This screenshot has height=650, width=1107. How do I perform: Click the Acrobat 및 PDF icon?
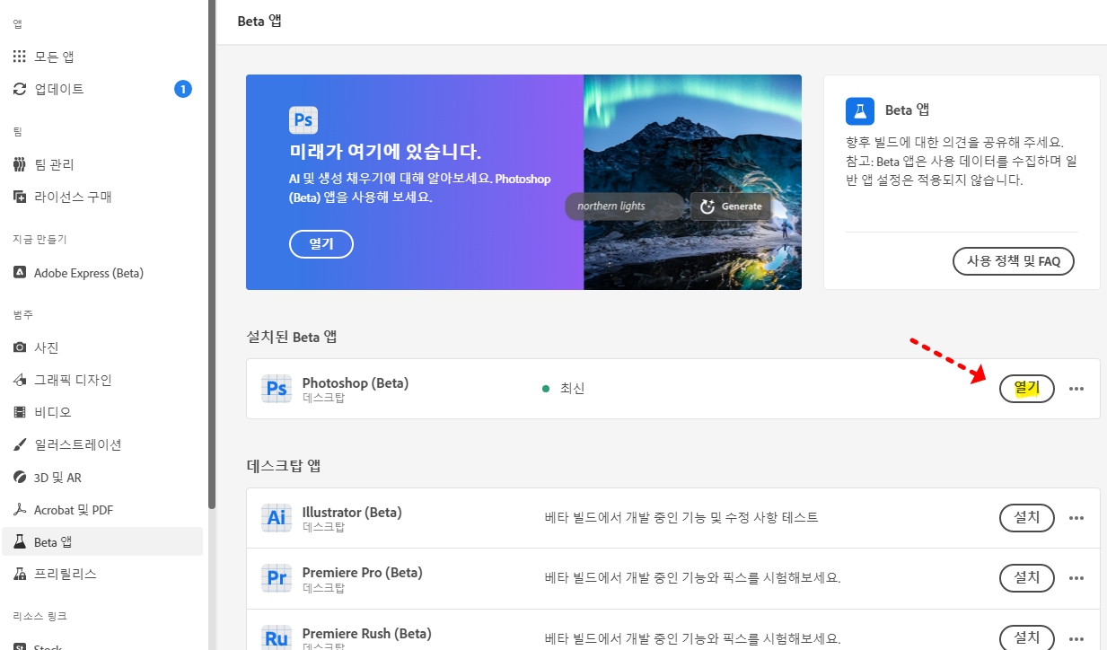click(20, 510)
